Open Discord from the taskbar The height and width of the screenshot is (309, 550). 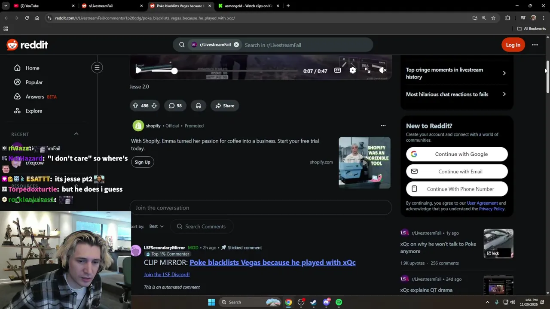pos(326,302)
